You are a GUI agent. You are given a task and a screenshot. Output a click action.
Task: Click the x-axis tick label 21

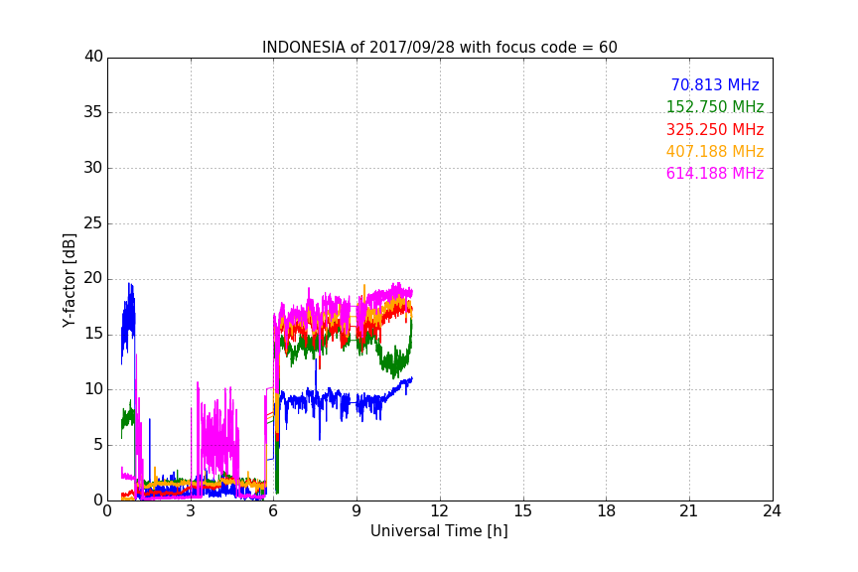(689, 511)
